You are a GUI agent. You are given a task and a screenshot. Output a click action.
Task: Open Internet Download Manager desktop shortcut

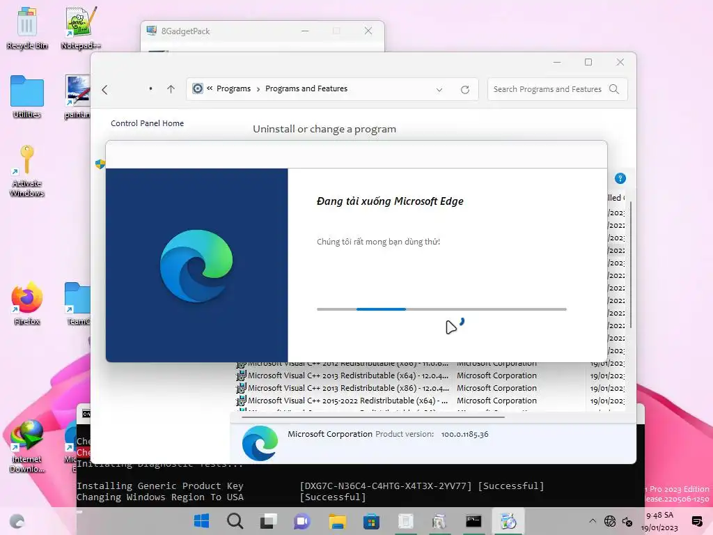[27, 447]
